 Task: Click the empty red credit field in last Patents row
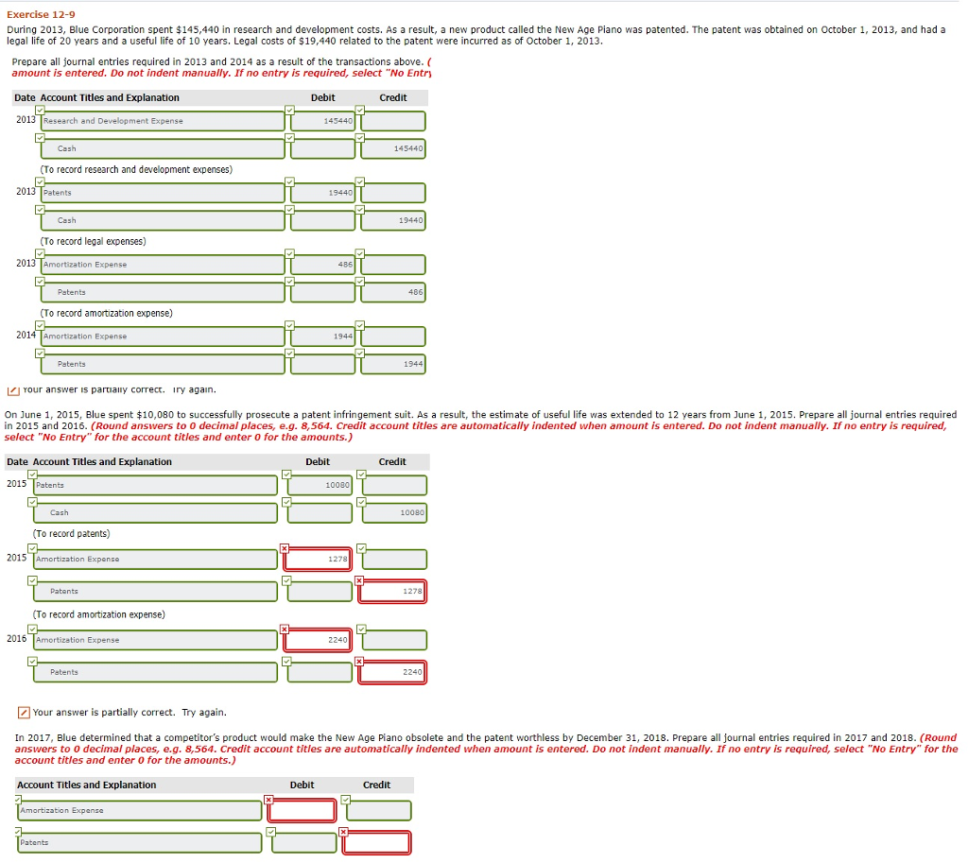coord(376,842)
